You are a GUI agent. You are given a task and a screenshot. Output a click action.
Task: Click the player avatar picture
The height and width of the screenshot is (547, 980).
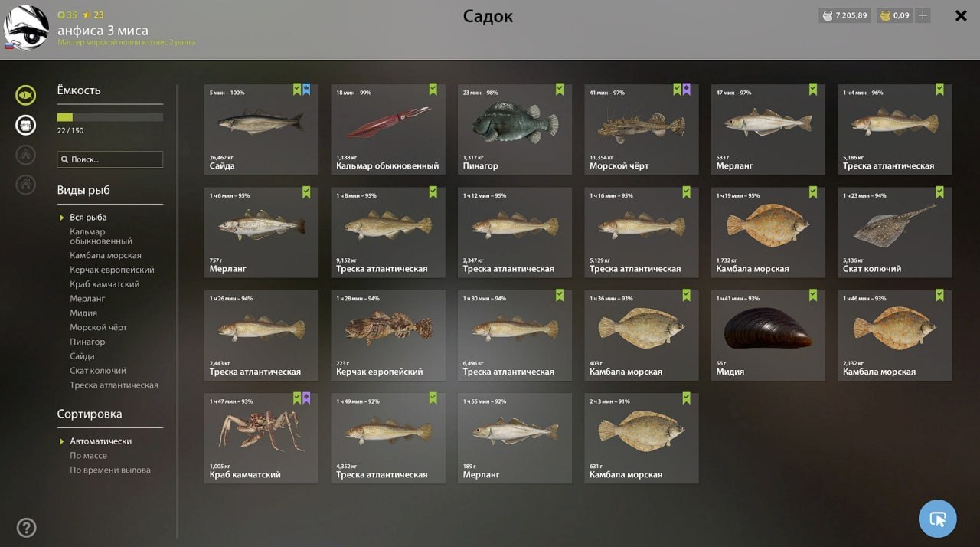tap(26, 28)
